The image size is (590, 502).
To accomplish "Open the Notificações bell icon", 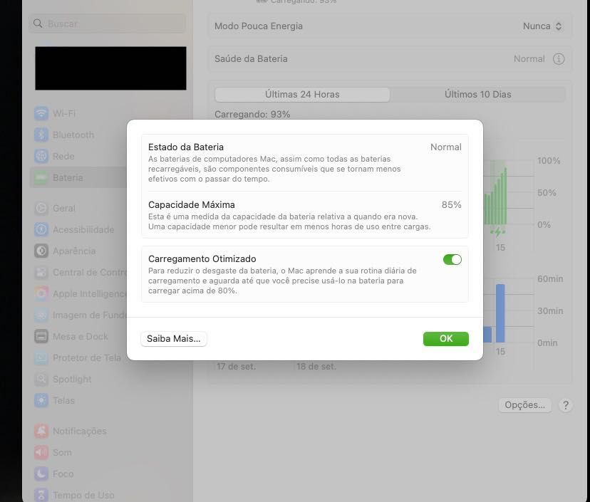I will click(41, 431).
